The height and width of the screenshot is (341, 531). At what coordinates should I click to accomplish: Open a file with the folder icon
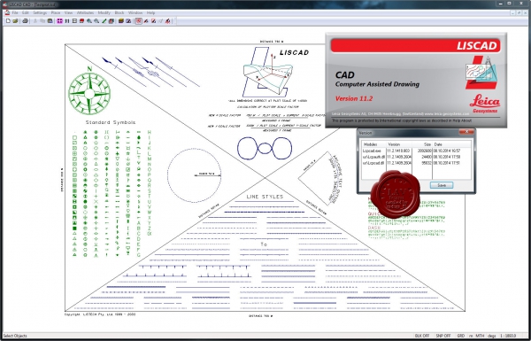coord(15,21)
